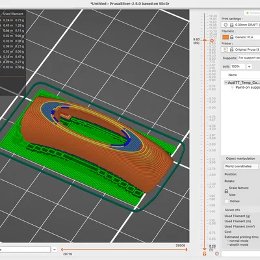Select the AudiTT_Temp_Co... object row
Screen dimensions: 260x260
click(242, 83)
